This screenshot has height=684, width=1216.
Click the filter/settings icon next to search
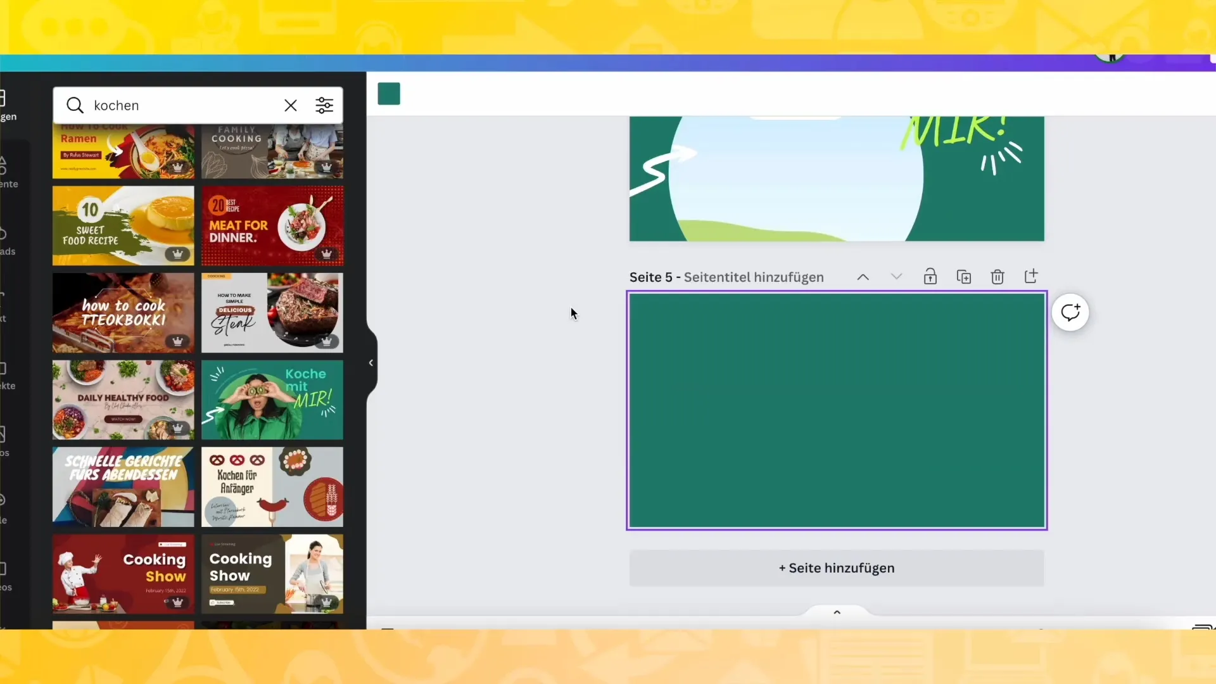[325, 105]
